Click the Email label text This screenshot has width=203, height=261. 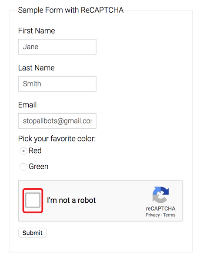(x=27, y=105)
